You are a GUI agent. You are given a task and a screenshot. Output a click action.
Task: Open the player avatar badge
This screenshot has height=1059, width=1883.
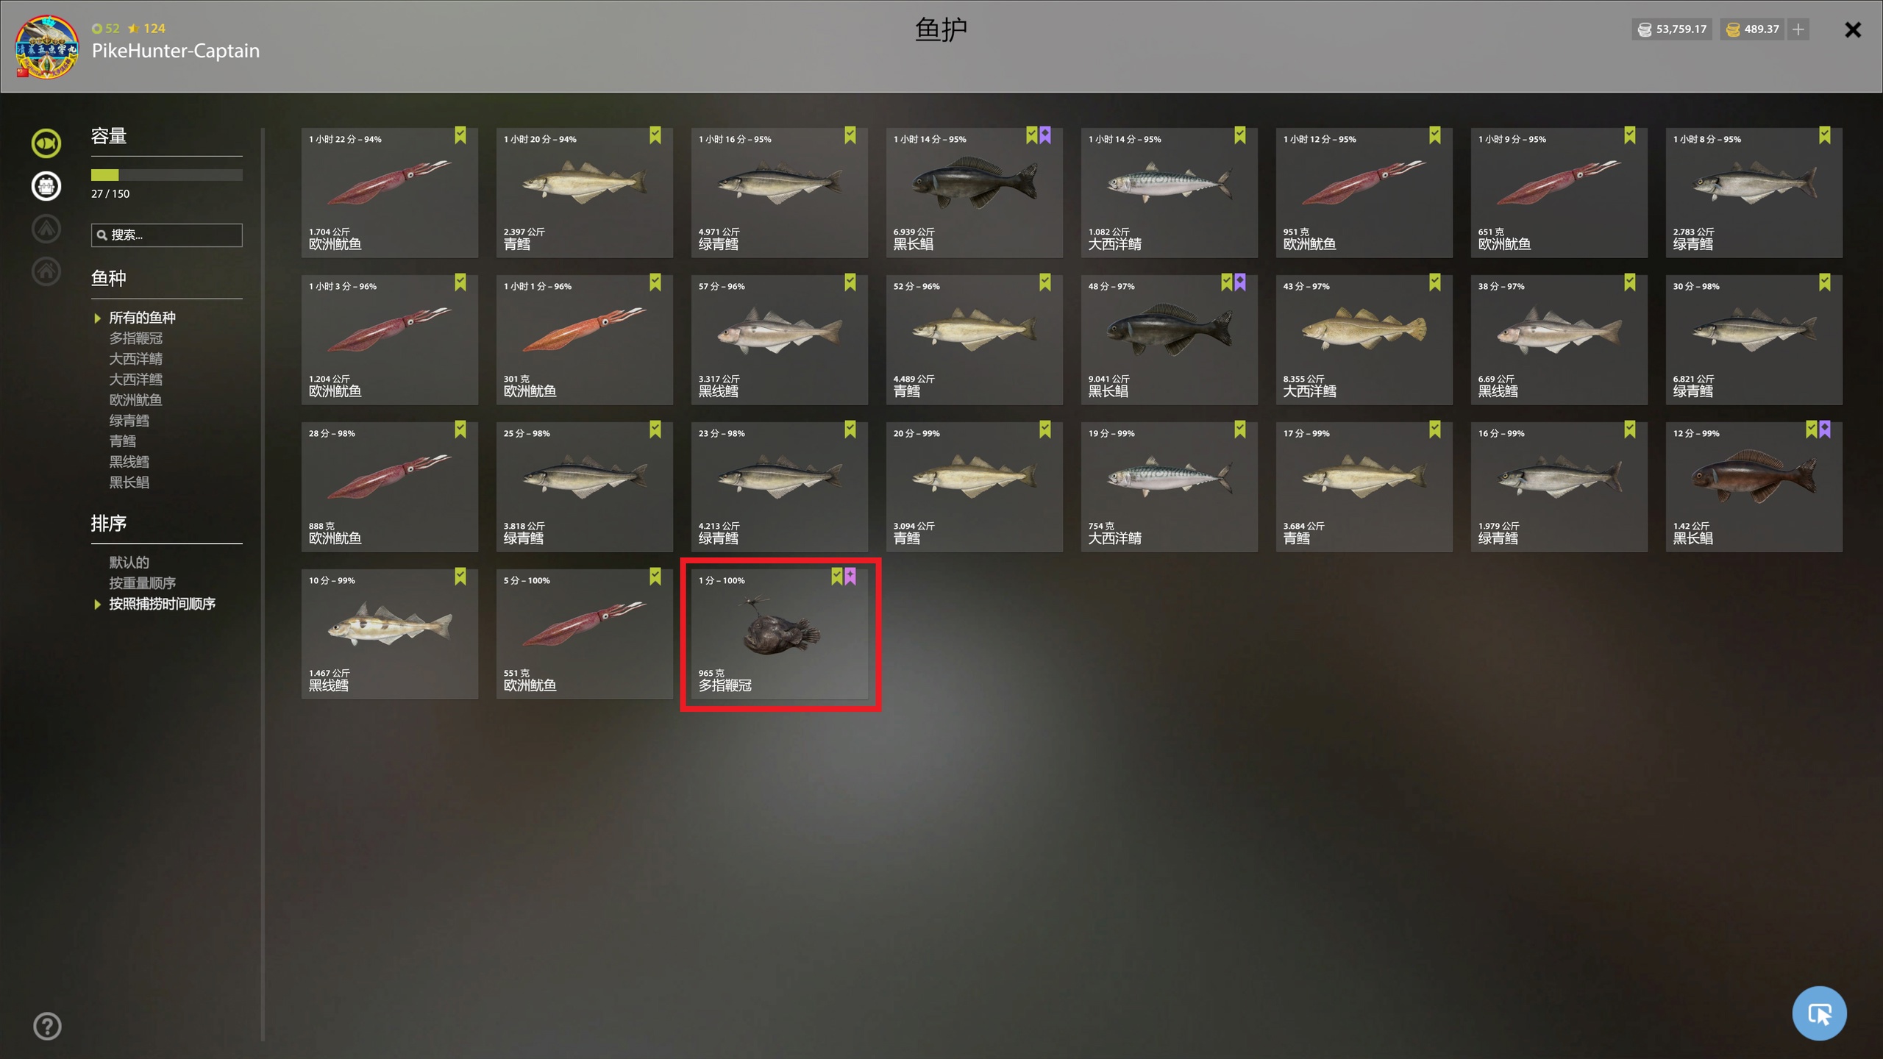coord(47,46)
